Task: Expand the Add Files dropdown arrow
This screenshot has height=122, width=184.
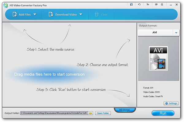Action: [x=35, y=14]
